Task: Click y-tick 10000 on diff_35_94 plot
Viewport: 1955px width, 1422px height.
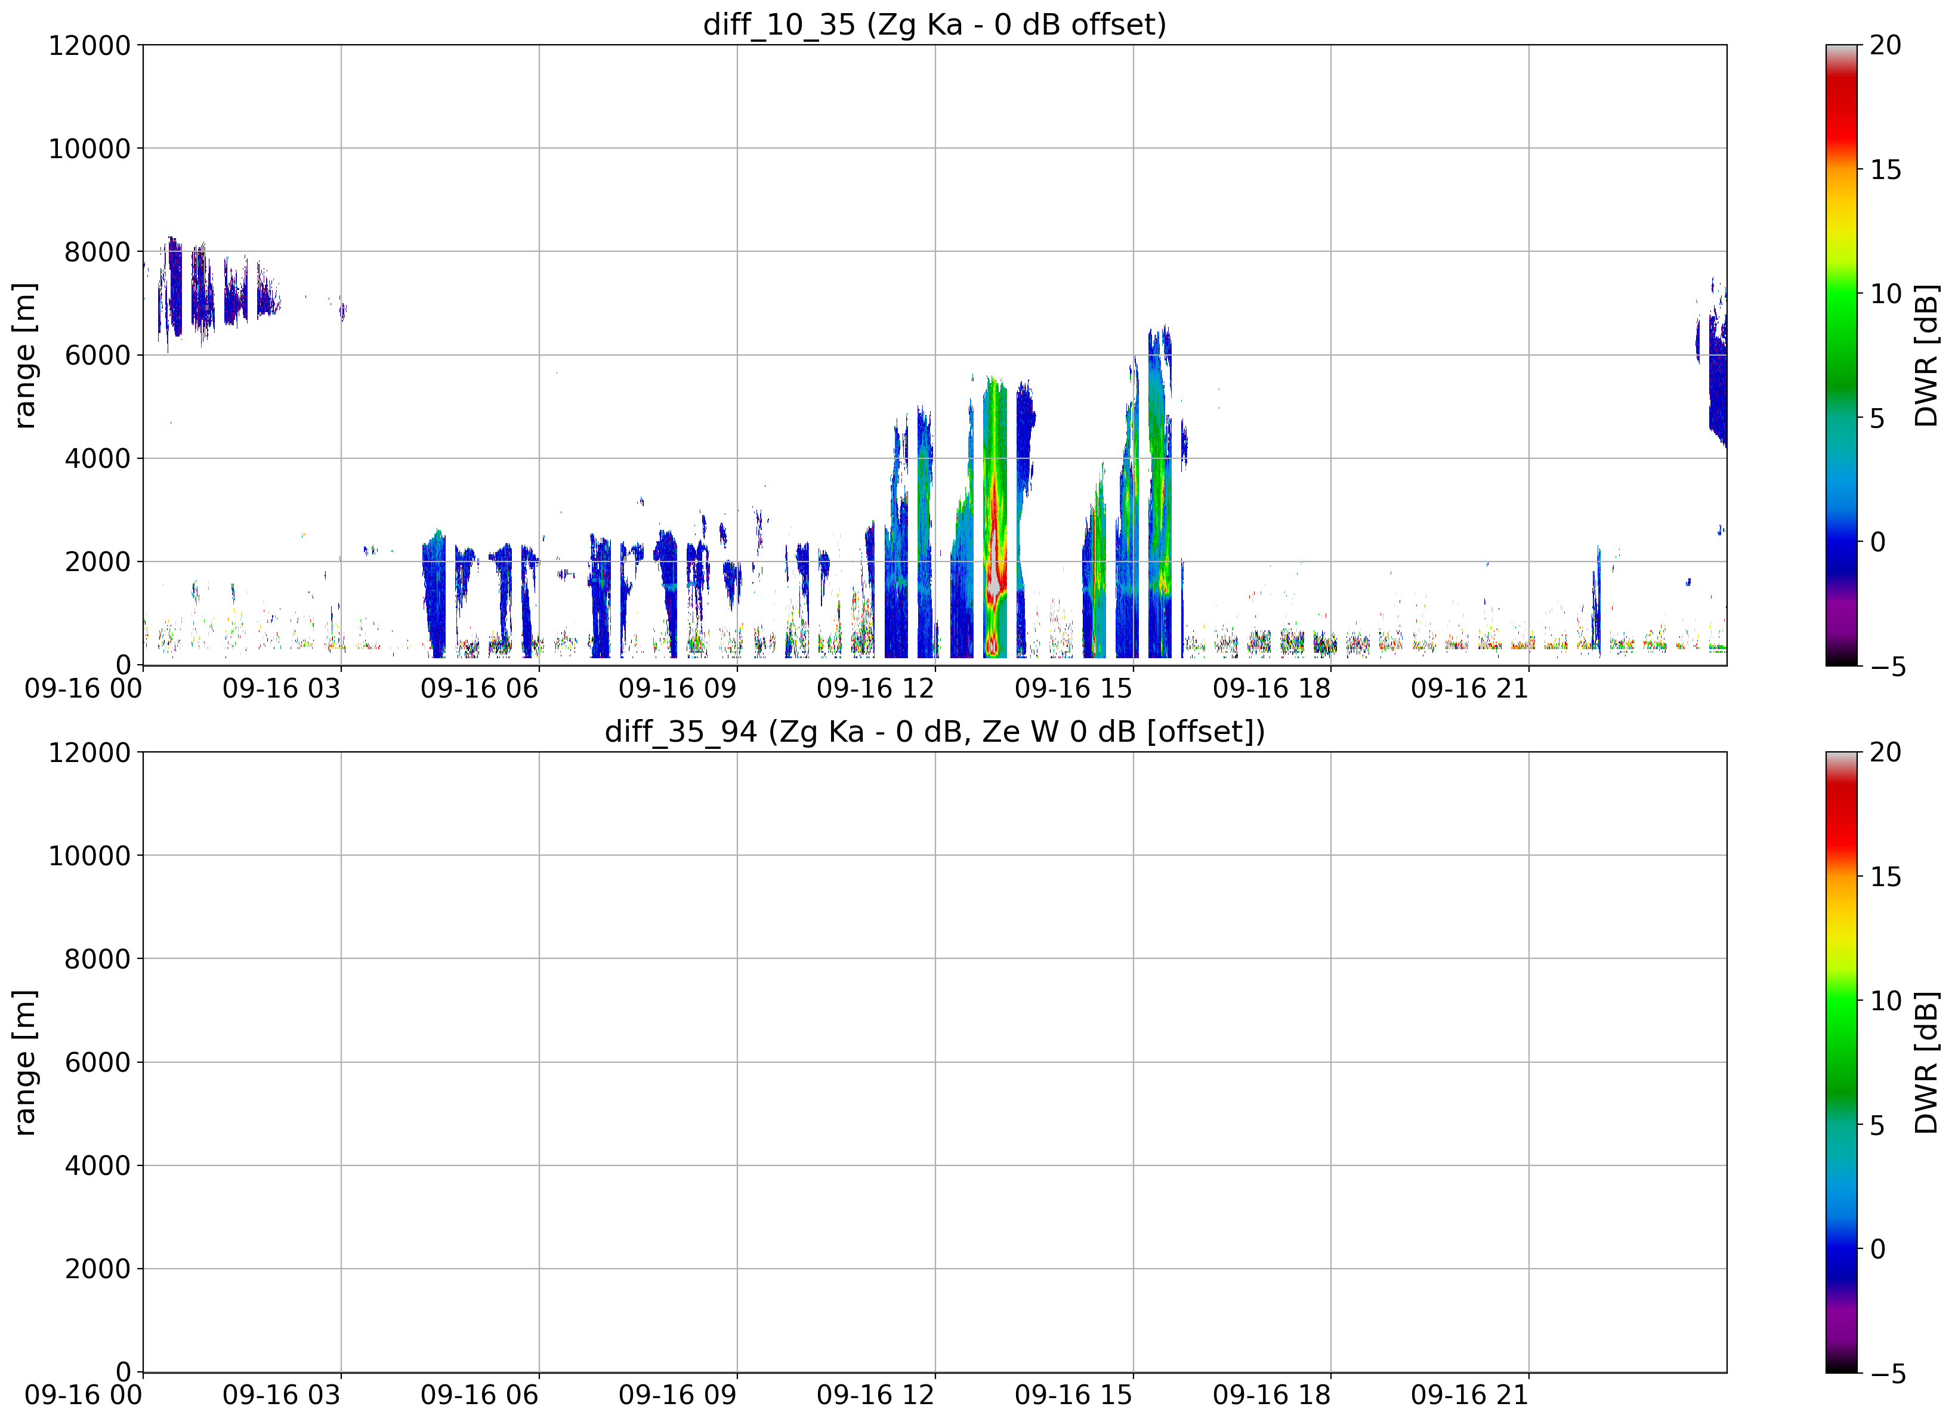Action: coord(89,856)
